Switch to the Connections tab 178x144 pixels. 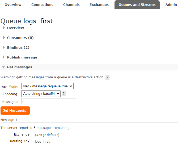click(42, 4)
